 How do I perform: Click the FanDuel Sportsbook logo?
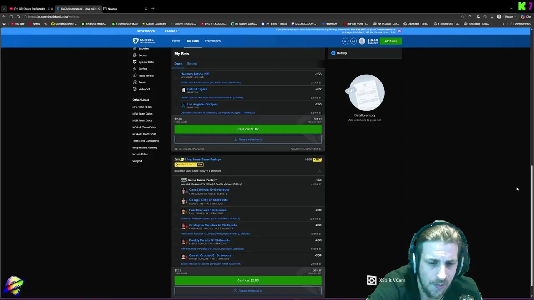pyautogui.click(x=144, y=41)
